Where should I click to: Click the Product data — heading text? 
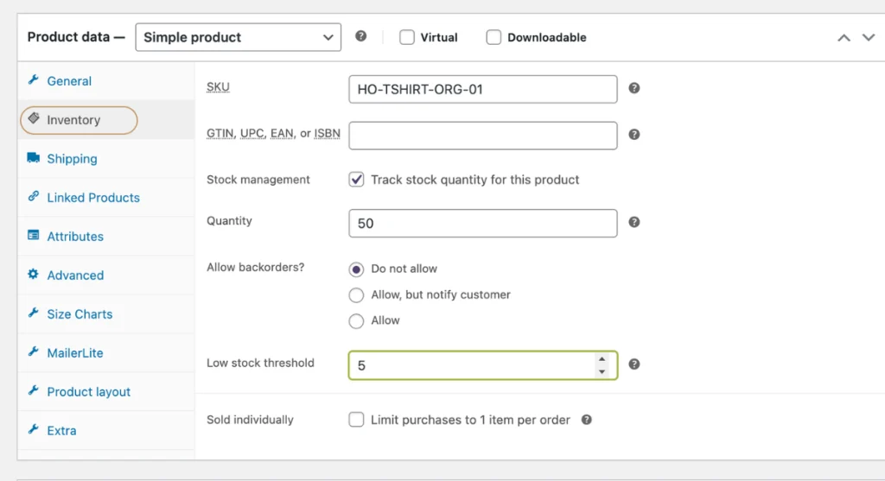(76, 36)
